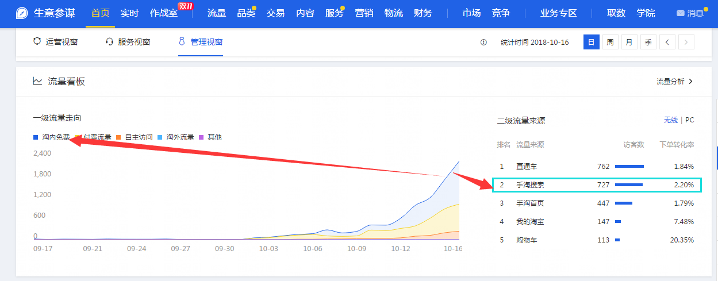The width and height of the screenshot is (718, 281).
Task: Click the purple 其他 color square
Action: [x=201, y=137]
